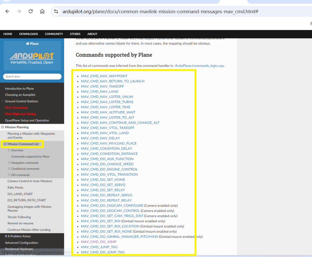This screenshot has height=257, width=312.
Task: Open MAV_CMD_DO_CHANGE_SPEED link
Action: click(107, 164)
